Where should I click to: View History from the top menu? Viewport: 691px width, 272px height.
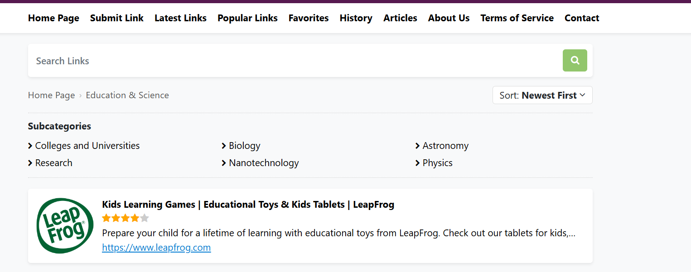click(x=356, y=18)
